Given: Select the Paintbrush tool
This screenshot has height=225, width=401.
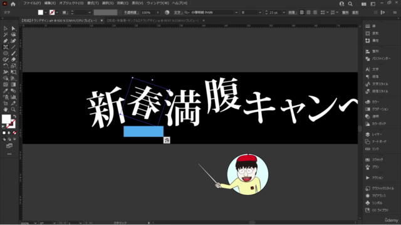Looking at the screenshot, I should coord(13,53).
